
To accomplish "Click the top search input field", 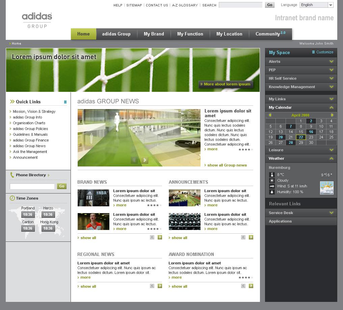I will coord(240,5).
